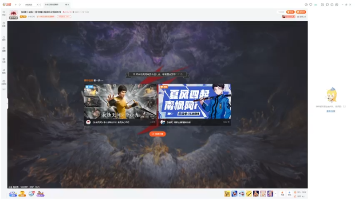Send the sixth light framed gift
Screen dimensions: 355x200
pos(263,194)
